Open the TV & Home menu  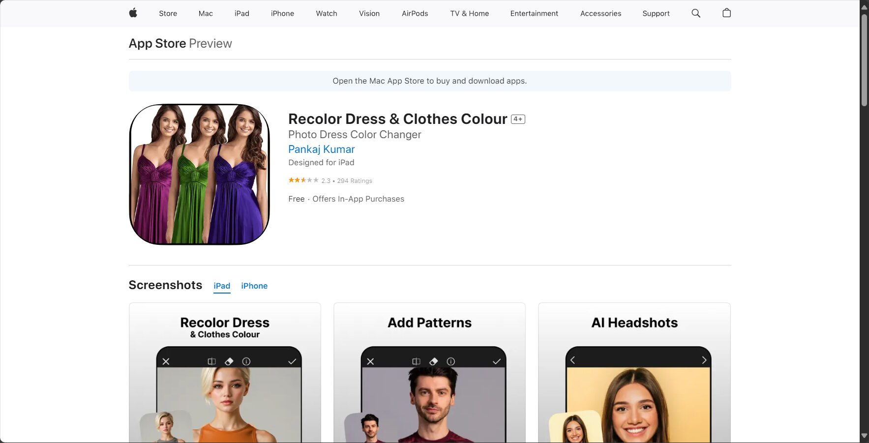pos(469,13)
